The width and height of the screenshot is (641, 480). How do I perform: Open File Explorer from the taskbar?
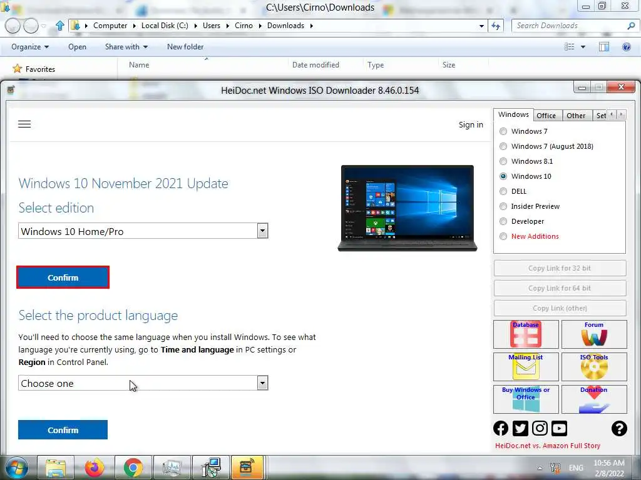pyautogui.click(x=56, y=467)
